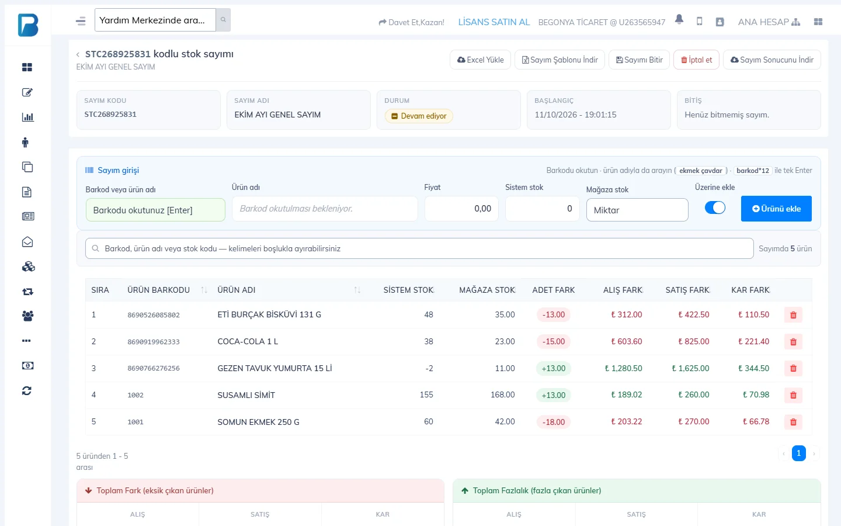Image resolution: width=841 pixels, height=526 pixels.
Task: Open the open-envelope icon in the sidebar
Action: (27, 242)
